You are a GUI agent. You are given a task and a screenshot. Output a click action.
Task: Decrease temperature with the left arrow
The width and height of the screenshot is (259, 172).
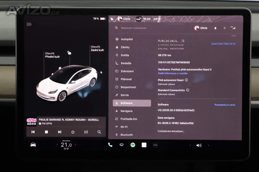[57, 145]
